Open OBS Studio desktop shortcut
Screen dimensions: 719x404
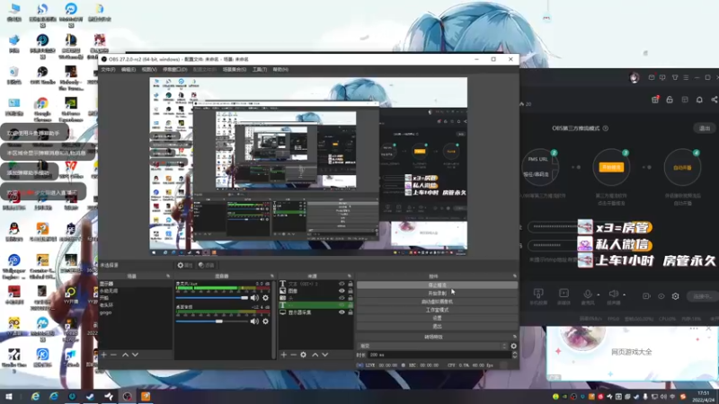(42, 75)
